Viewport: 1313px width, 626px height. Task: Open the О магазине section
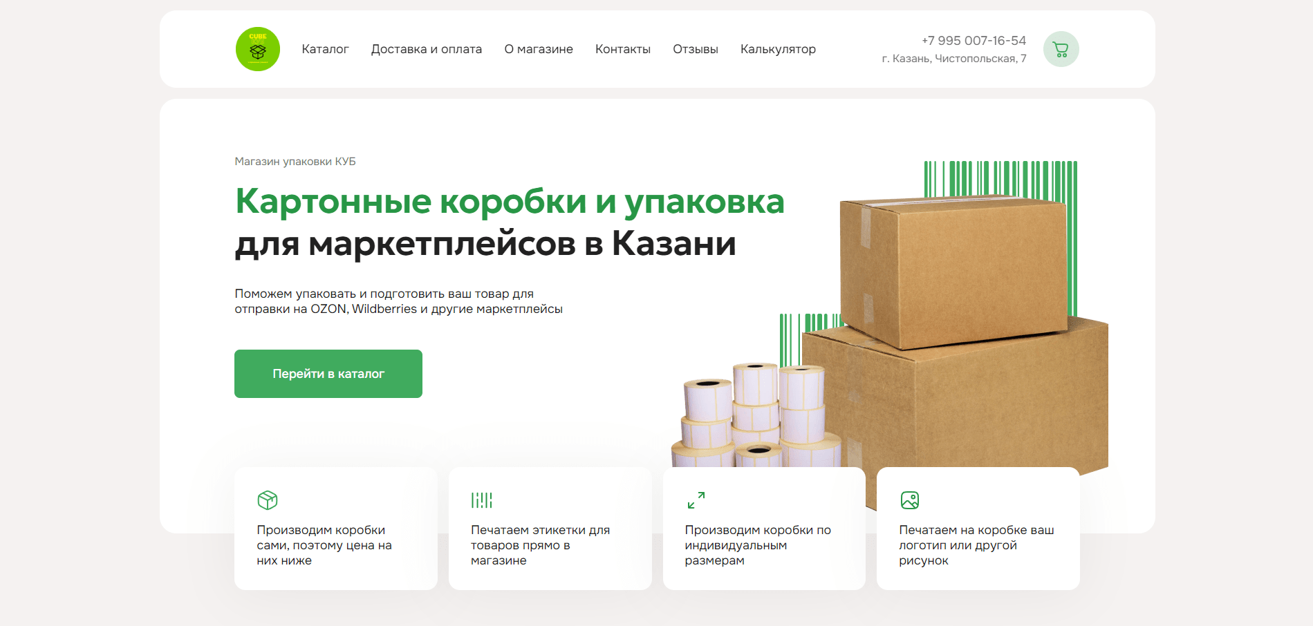pyautogui.click(x=538, y=49)
